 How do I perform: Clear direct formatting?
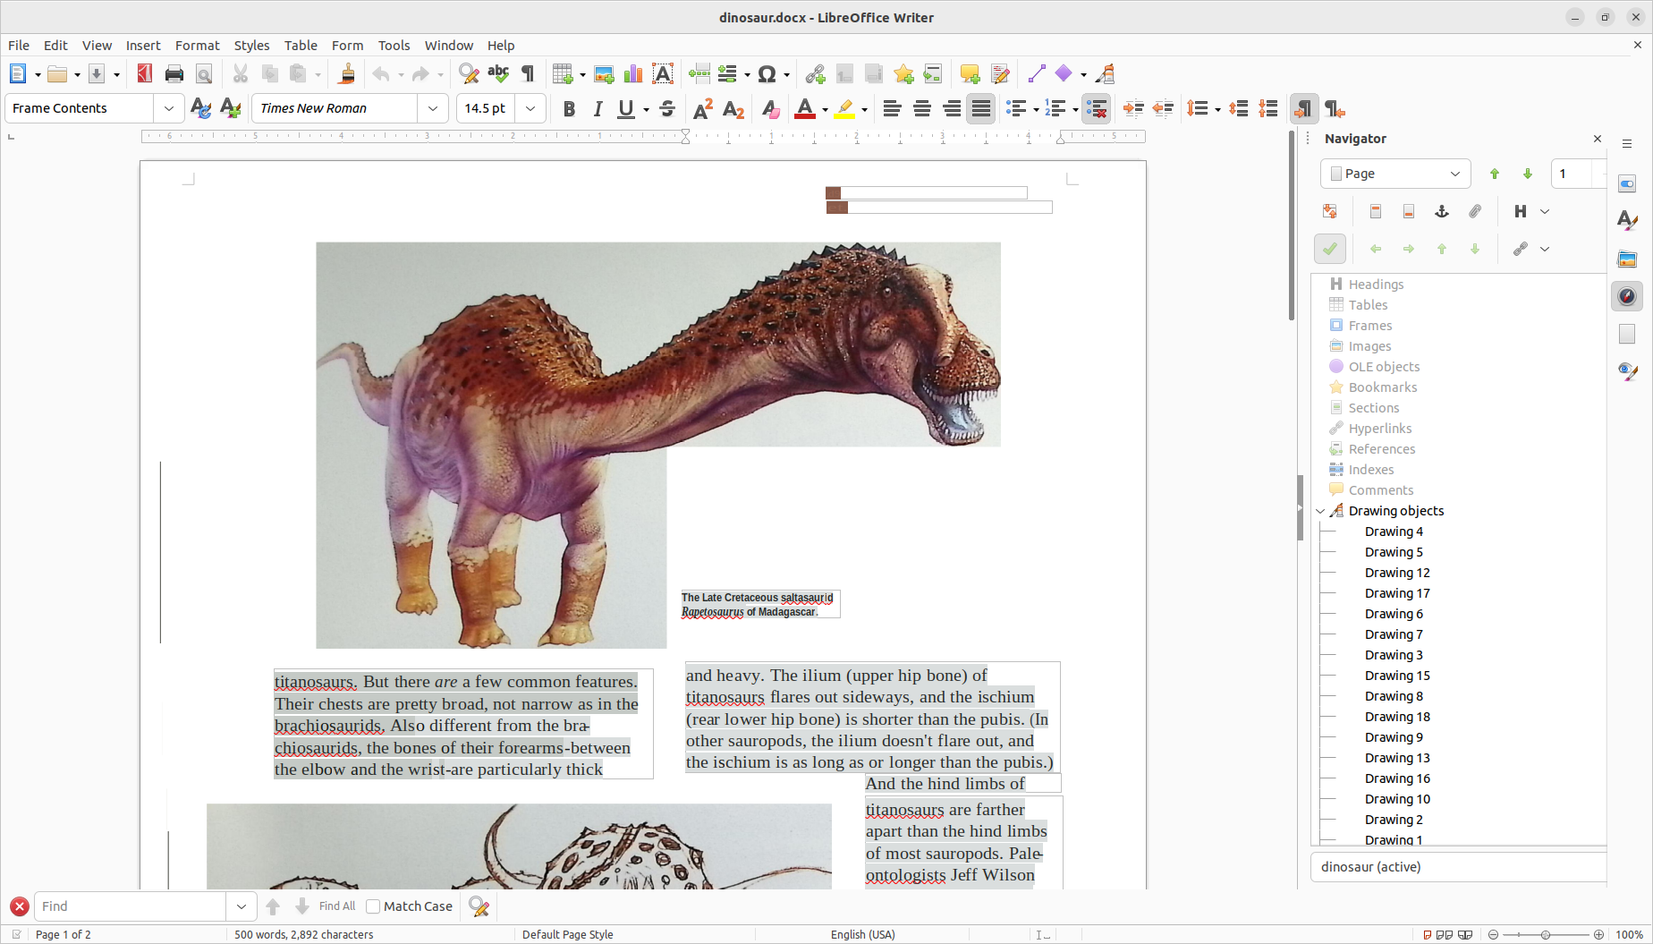coord(770,109)
